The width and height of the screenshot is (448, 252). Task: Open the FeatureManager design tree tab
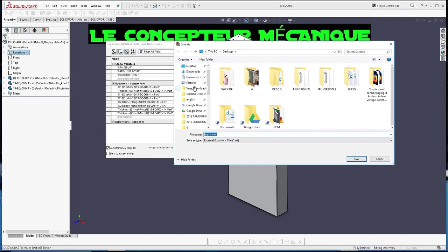(x=7, y=30)
